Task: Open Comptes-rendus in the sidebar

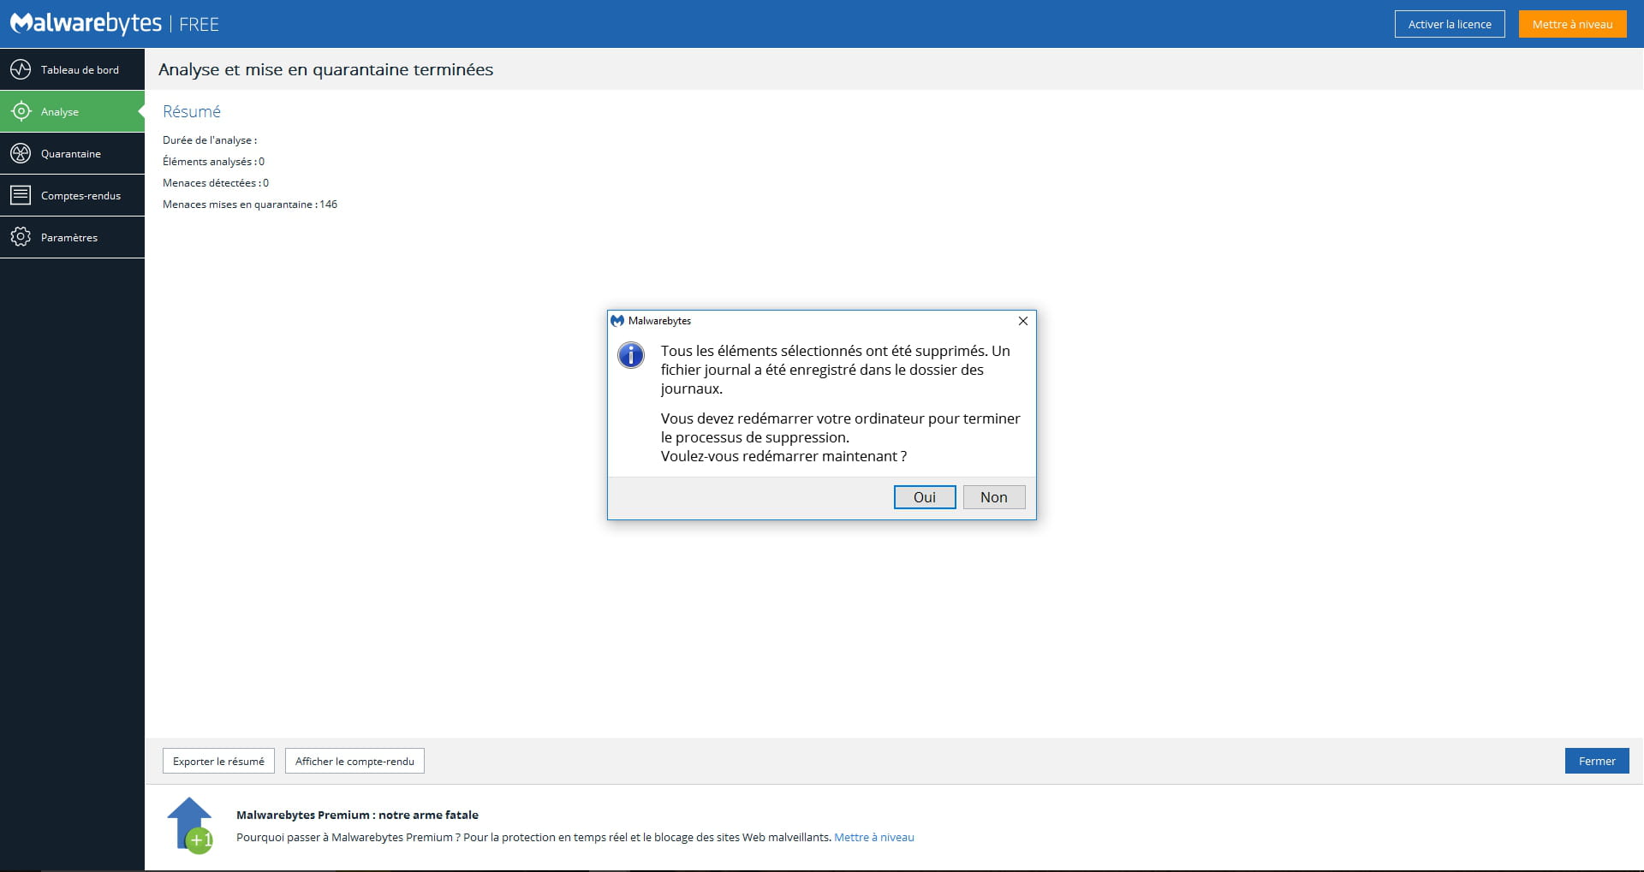Action: tap(72, 195)
